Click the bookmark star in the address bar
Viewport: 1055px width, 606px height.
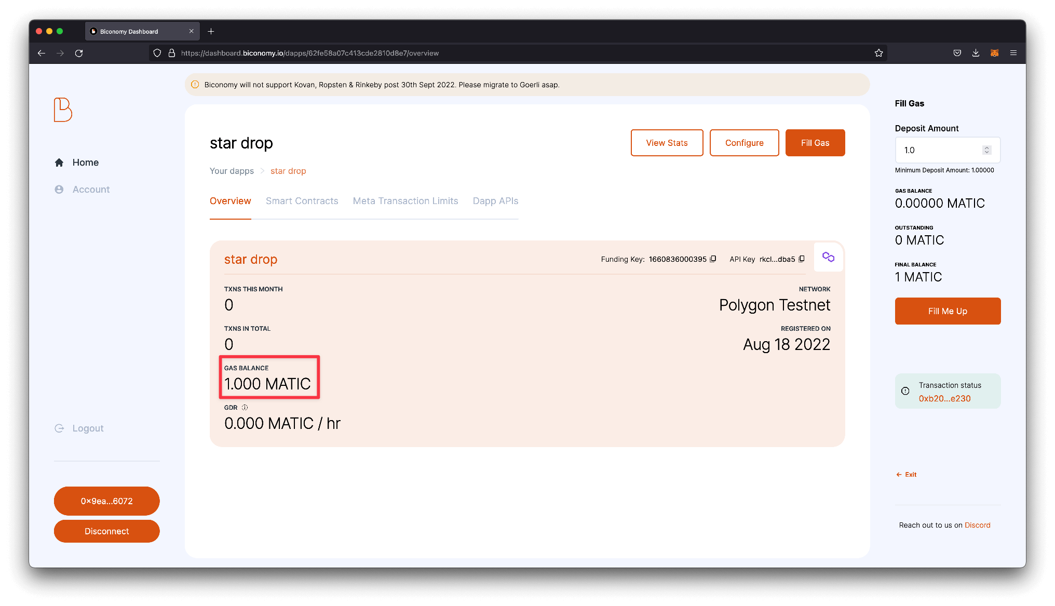coord(879,52)
